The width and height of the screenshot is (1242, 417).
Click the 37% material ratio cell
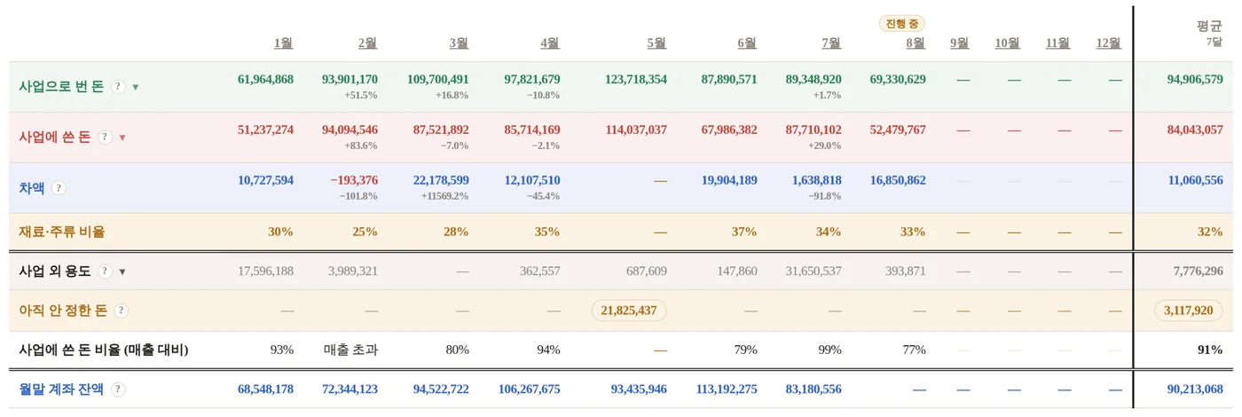pos(744,232)
